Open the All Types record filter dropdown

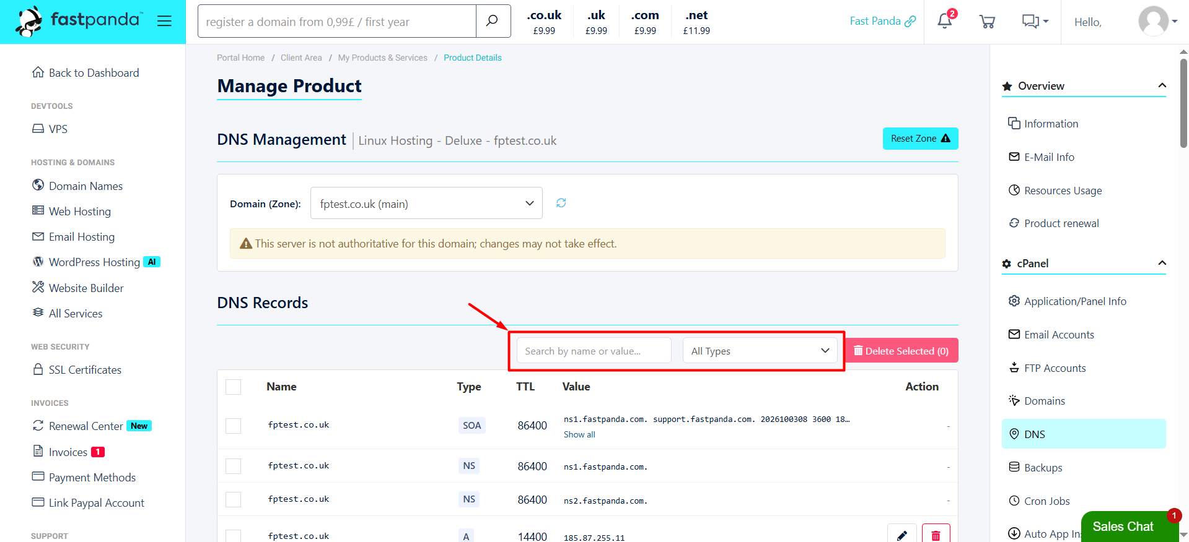760,351
